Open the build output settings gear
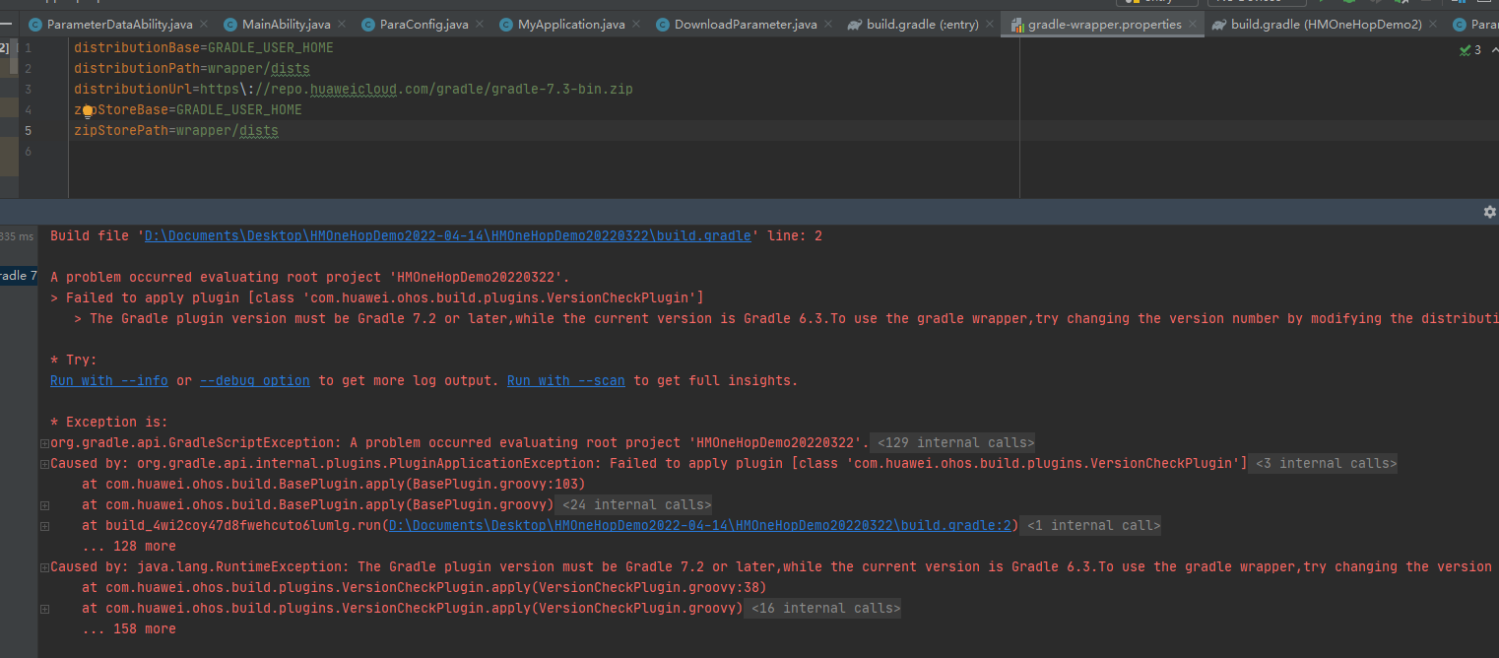The width and height of the screenshot is (1499, 658). point(1489,212)
